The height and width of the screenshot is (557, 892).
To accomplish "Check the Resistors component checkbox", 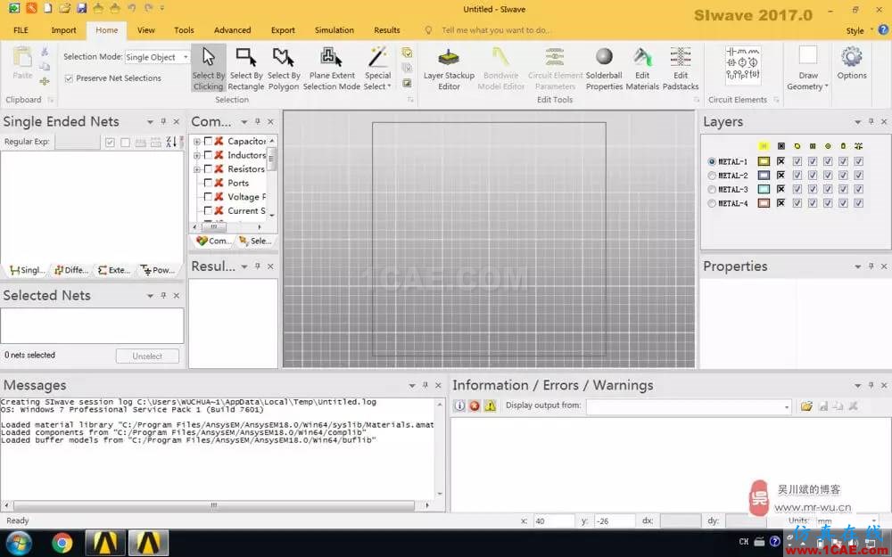I will tap(208, 168).
